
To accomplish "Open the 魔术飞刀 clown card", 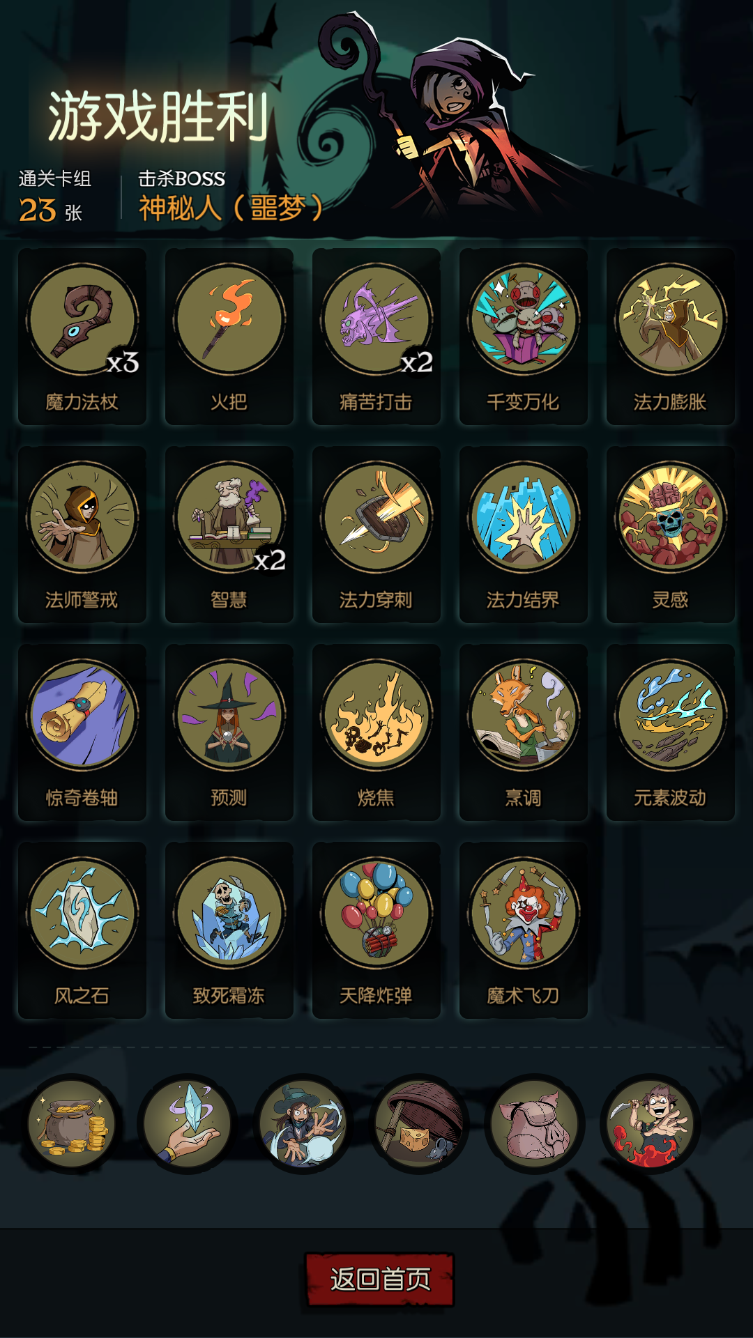I will pyautogui.click(x=524, y=930).
